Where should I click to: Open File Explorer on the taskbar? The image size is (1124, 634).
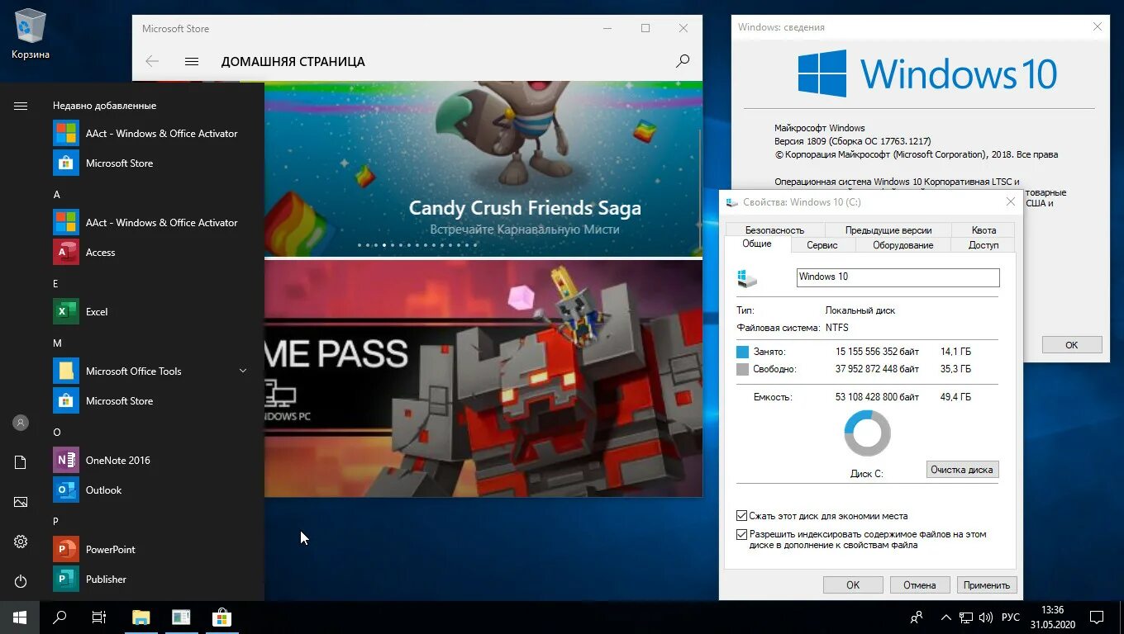pos(141,617)
